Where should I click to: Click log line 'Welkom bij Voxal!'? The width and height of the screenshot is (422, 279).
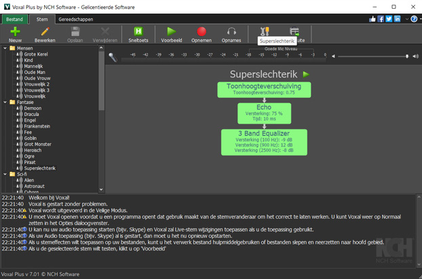tap(49, 198)
